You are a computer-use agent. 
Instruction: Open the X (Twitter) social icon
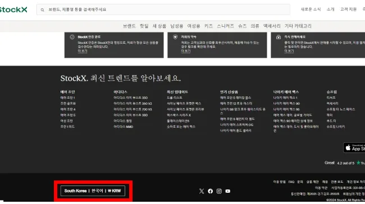click(x=202, y=191)
